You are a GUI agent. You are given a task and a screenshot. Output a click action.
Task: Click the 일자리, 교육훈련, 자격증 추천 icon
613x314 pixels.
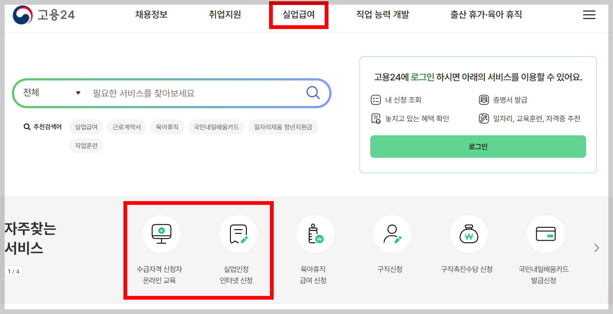484,118
